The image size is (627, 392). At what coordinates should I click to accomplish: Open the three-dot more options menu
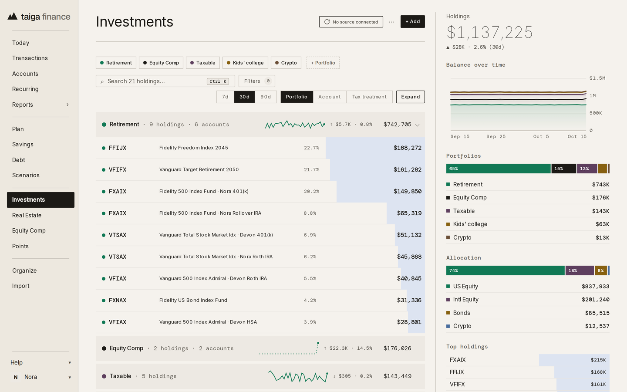click(392, 22)
